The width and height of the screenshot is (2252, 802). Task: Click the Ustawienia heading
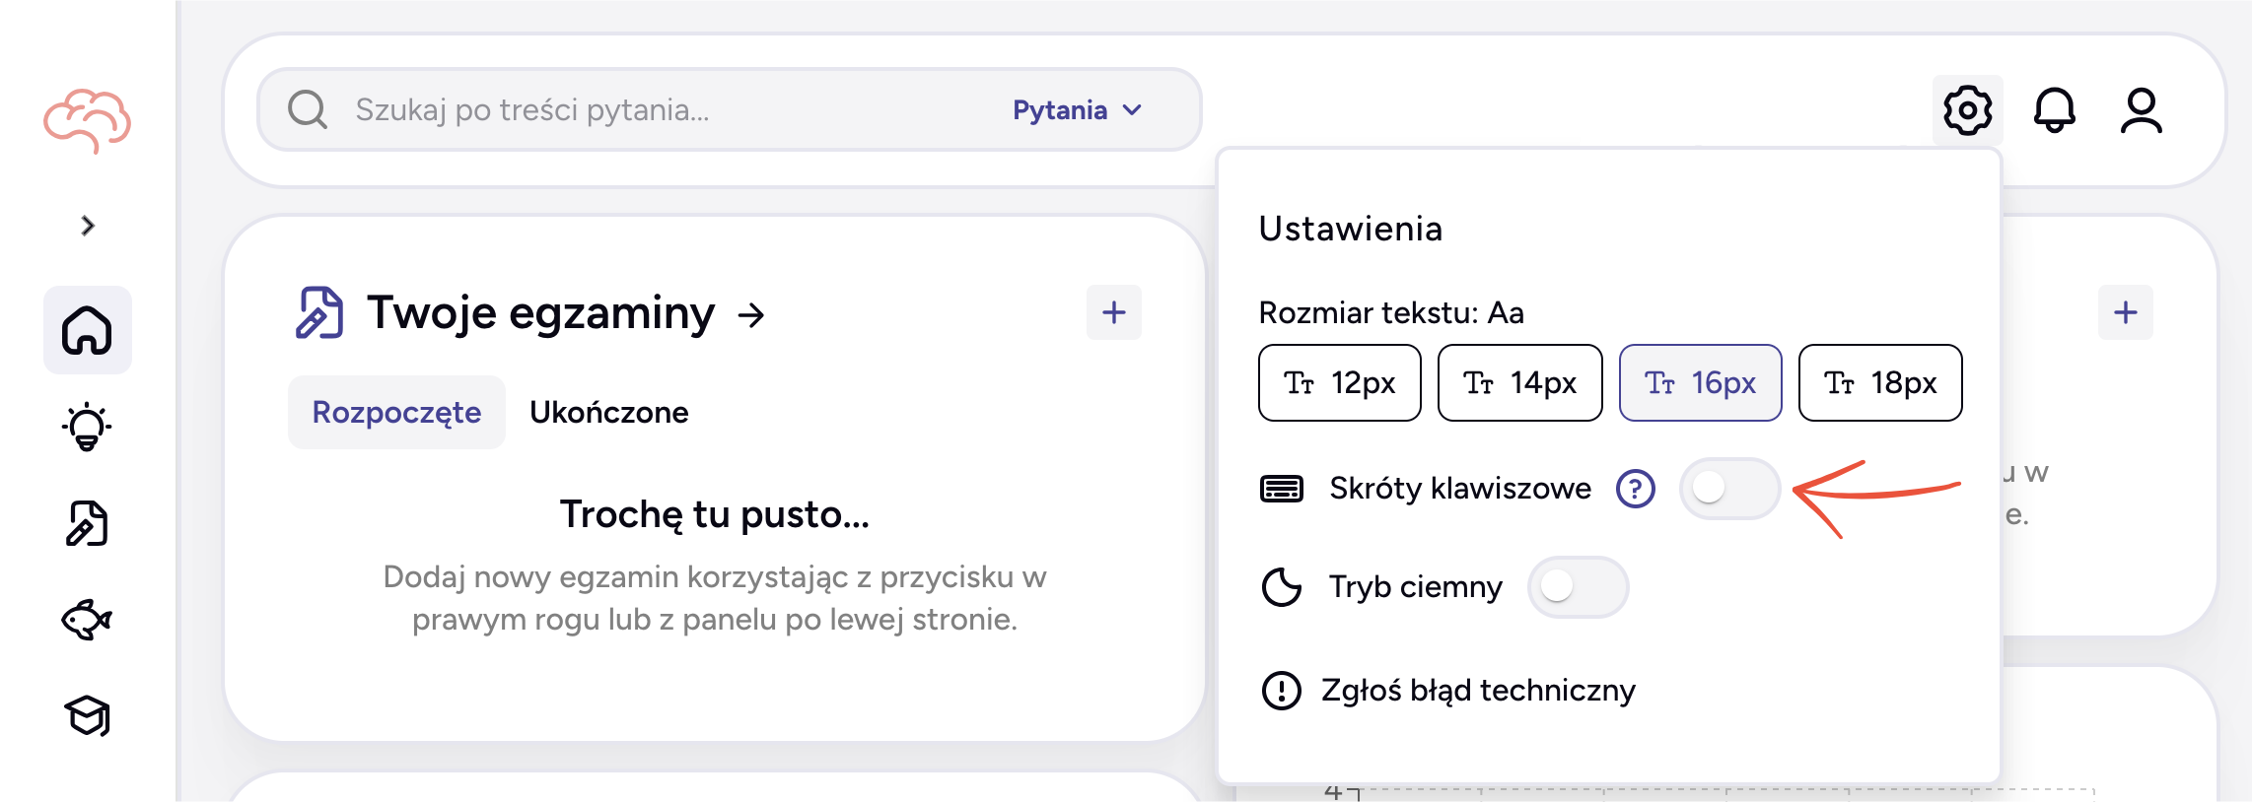tap(1351, 229)
